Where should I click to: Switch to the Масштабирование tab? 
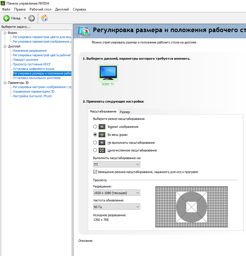point(103,111)
